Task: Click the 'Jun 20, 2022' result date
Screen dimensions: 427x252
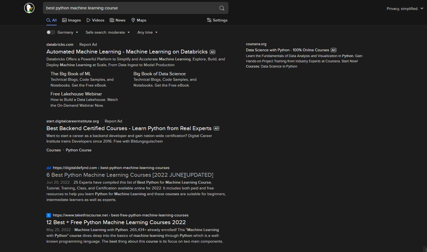Action: pyautogui.click(x=58, y=182)
